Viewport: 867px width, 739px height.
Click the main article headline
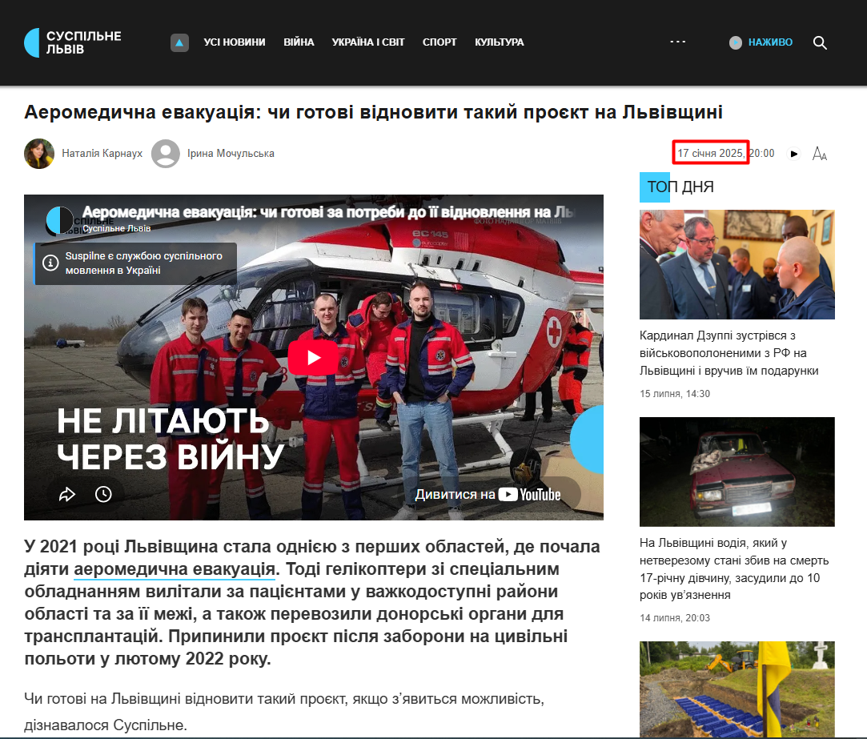[373, 112]
